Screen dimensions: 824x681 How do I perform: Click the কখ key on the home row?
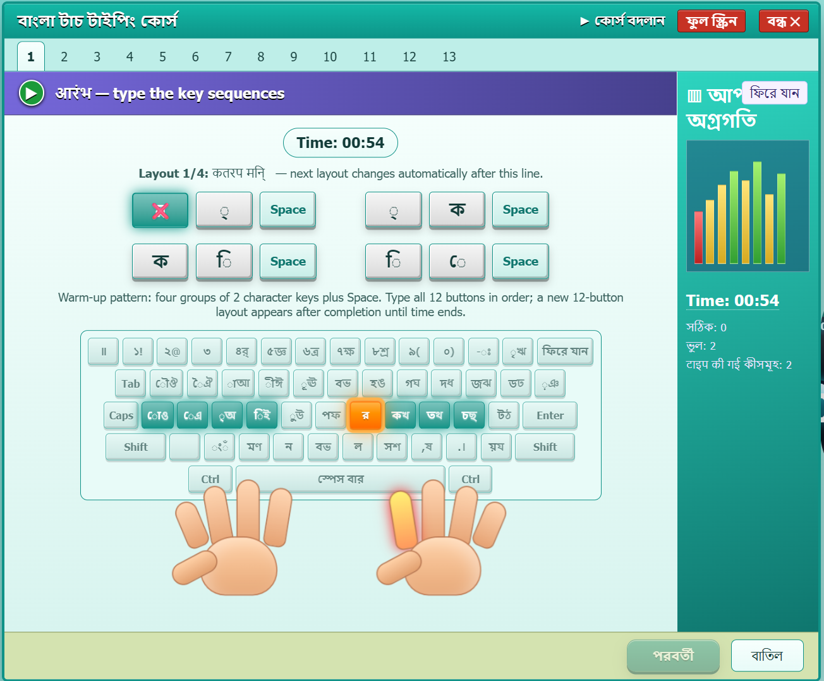click(400, 415)
